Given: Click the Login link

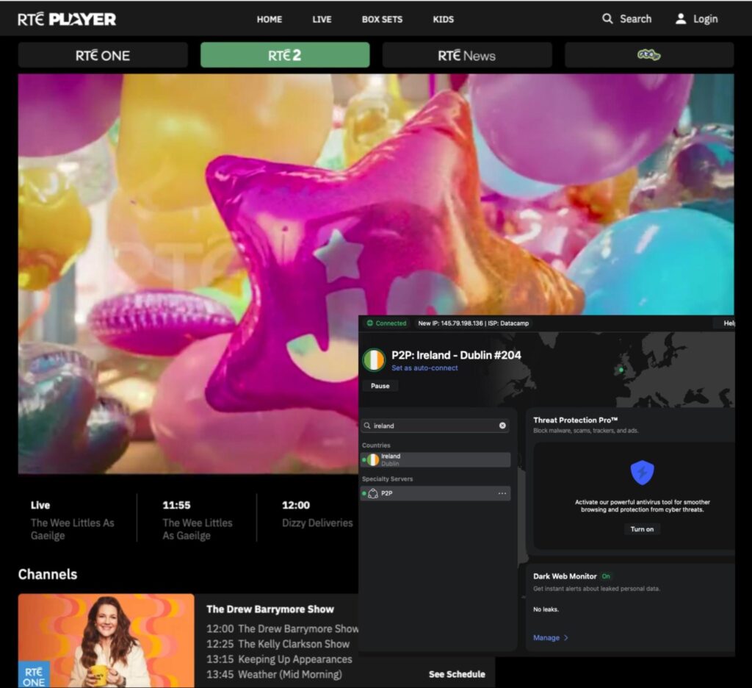Looking at the screenshot, I should coord(706,19).
